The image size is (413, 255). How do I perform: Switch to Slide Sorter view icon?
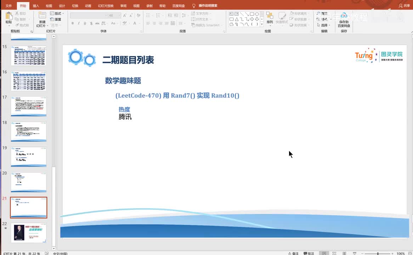coord(334,253)
